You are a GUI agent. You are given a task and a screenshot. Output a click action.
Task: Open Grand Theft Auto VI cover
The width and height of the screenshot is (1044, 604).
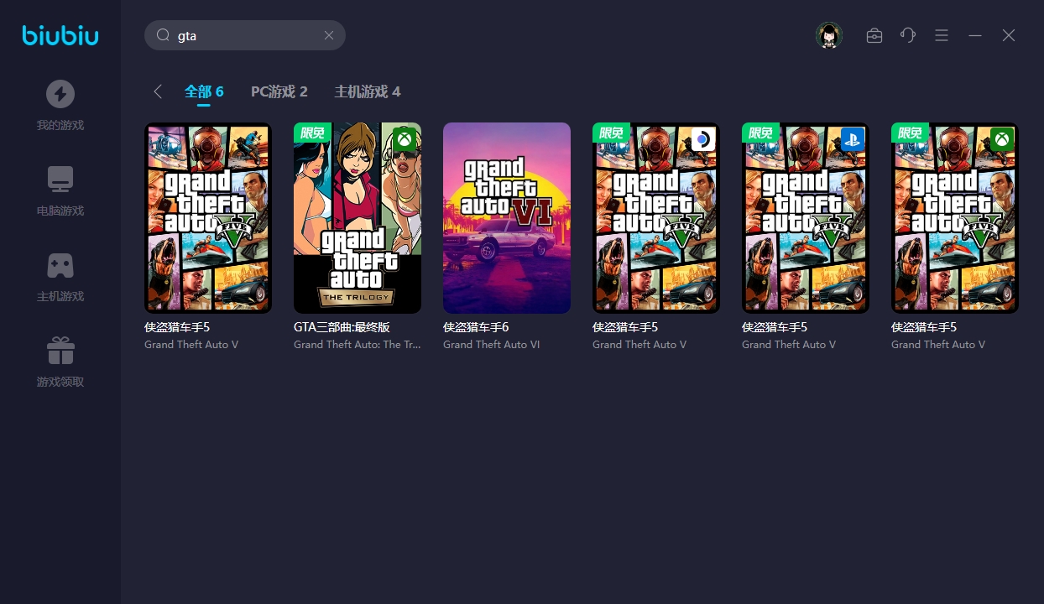pos(507,218)
